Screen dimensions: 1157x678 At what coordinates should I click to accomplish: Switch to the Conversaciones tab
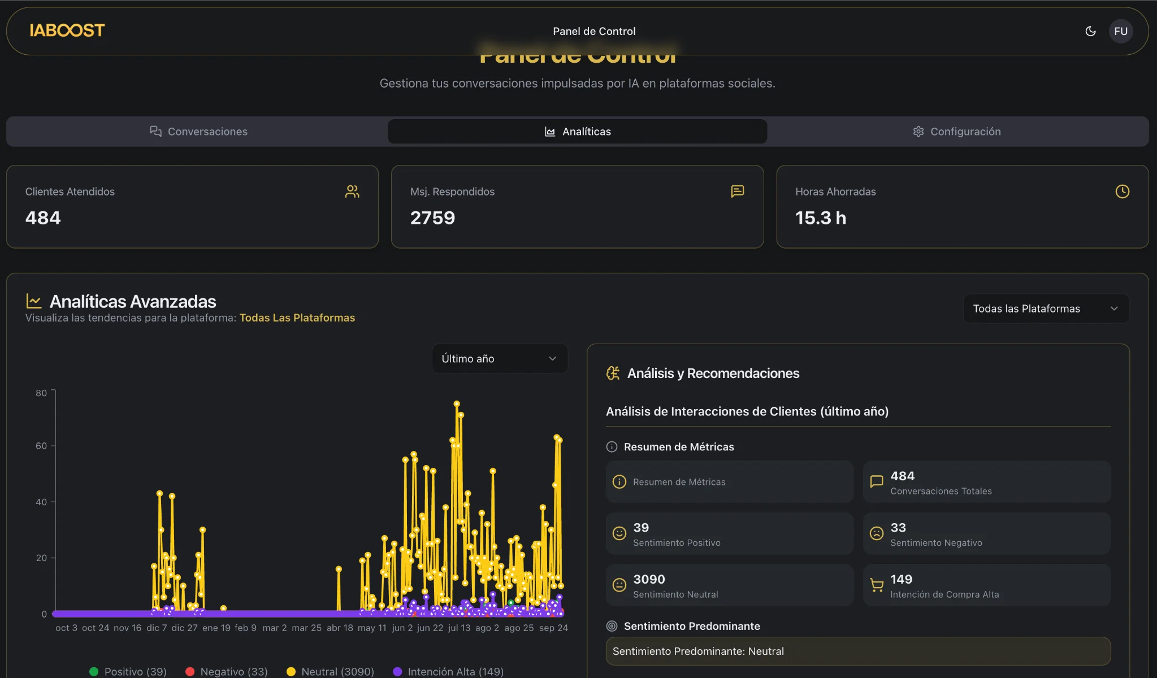198,131
